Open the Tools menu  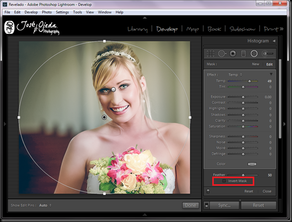(x=78, y=13)
